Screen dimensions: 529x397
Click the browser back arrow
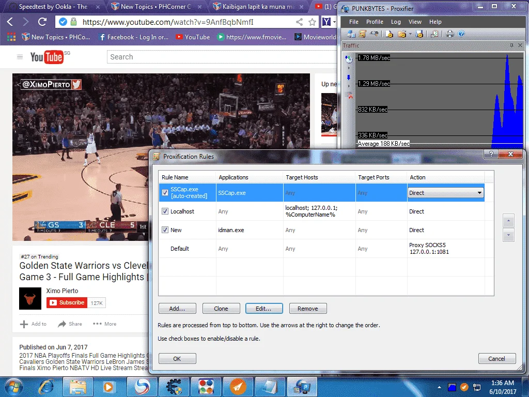point(10,22)
